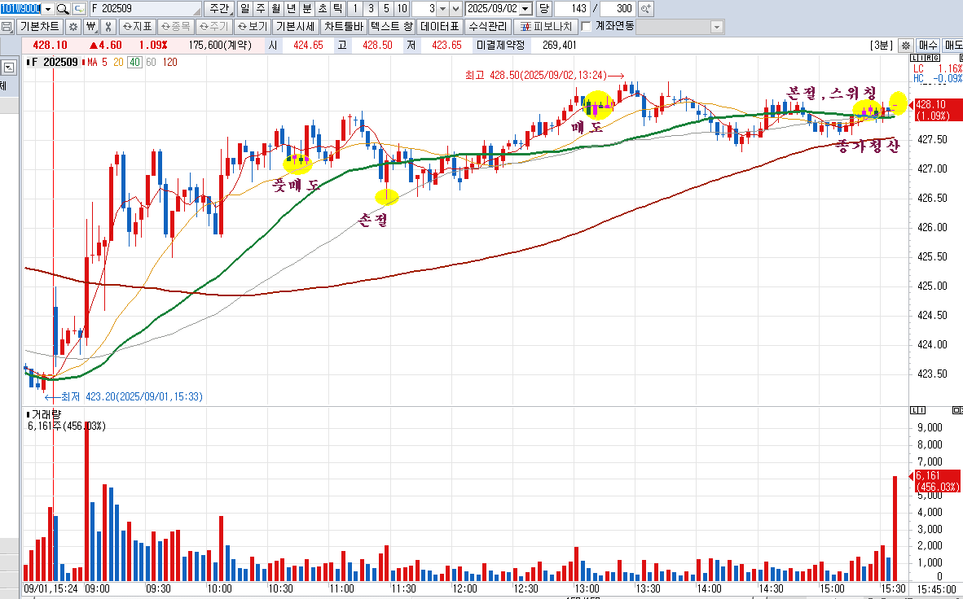Click the chat-bubble icon beside the search magnifier
Screen dimensions: 963x599
pyautogui.click(x=78, y=9)
